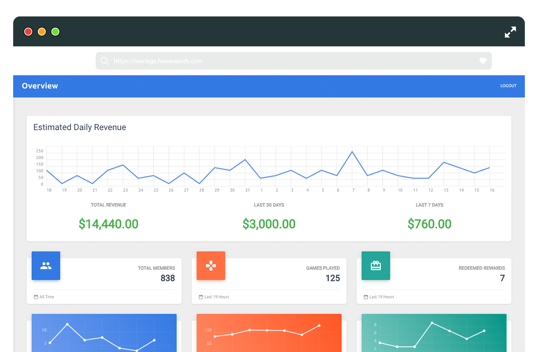538x352 pixels.
Task: Click the orange window dot button
Action: [42, 32]
